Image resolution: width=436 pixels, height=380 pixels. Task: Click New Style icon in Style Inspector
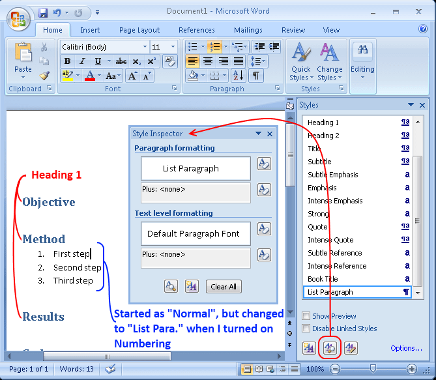[x=192, y=286]
